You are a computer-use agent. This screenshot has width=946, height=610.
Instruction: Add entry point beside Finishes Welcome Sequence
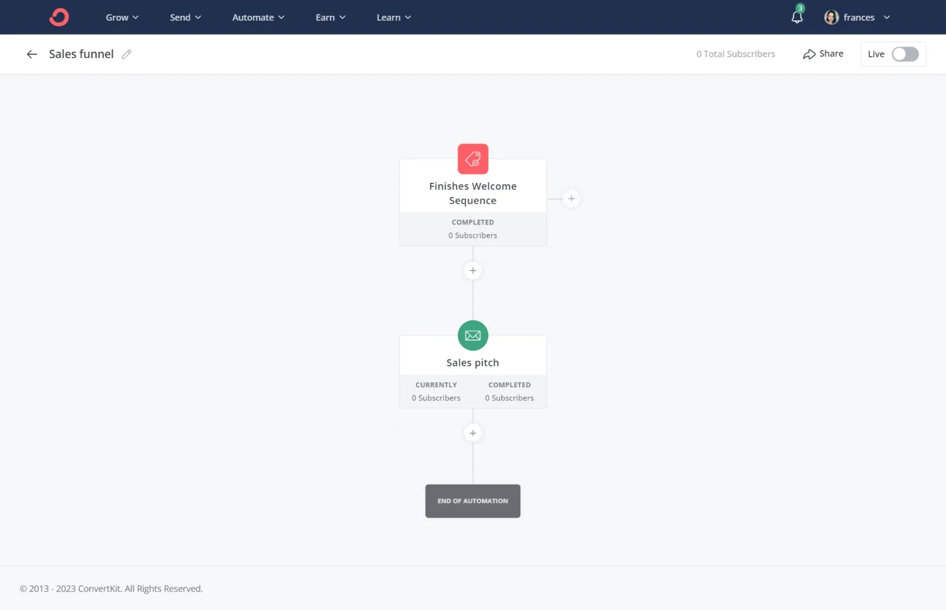[x=571, y=199]
